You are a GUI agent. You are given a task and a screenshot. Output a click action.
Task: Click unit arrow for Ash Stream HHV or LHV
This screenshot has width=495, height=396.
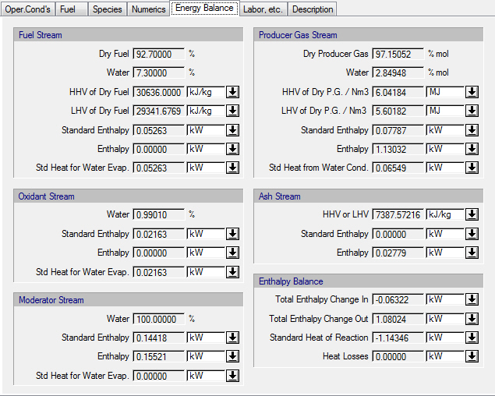(x=472, y=214)
